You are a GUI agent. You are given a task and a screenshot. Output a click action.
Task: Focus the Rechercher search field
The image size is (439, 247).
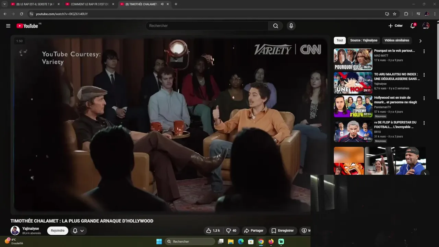207,26
